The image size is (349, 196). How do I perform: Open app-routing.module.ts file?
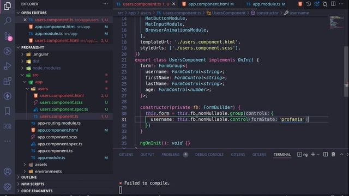click(59, 123)
